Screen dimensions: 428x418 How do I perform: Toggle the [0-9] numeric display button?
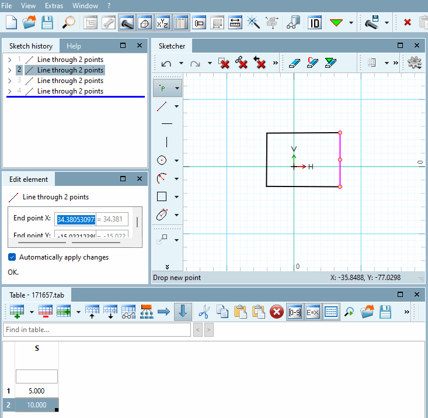pyautogui.click(x=295, y=312)
